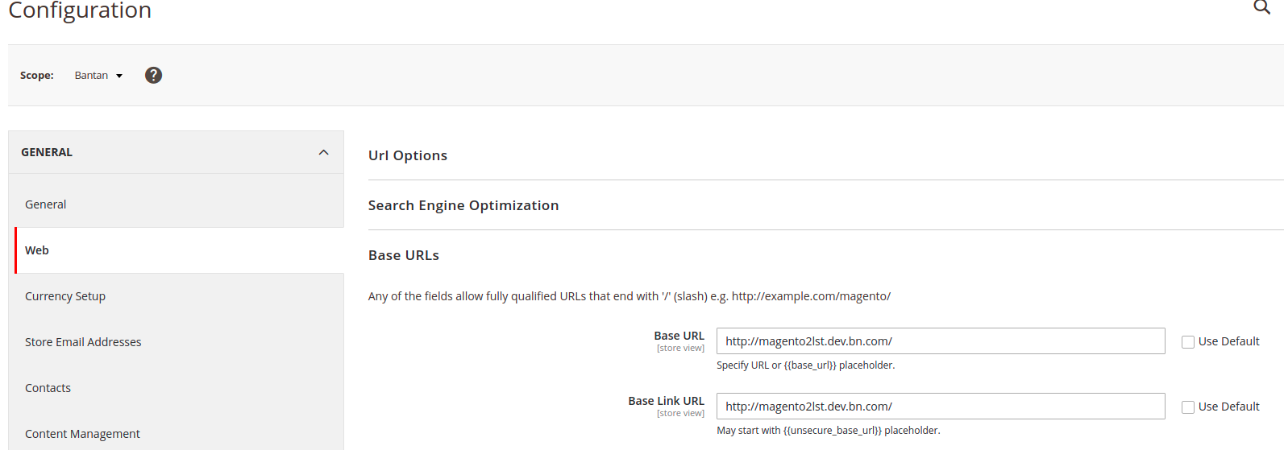Enable Use Default for Base URL
Image resolution: width=1284 pixels, height=450 pixels.
pos(1187,342)
